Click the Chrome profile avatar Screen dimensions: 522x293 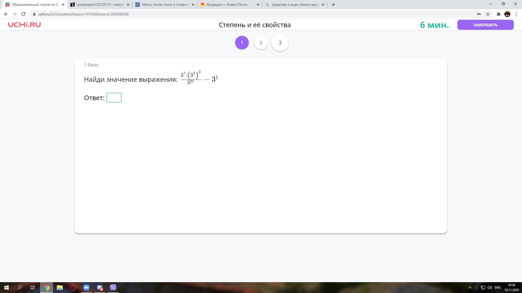click(x=507, y=14)
